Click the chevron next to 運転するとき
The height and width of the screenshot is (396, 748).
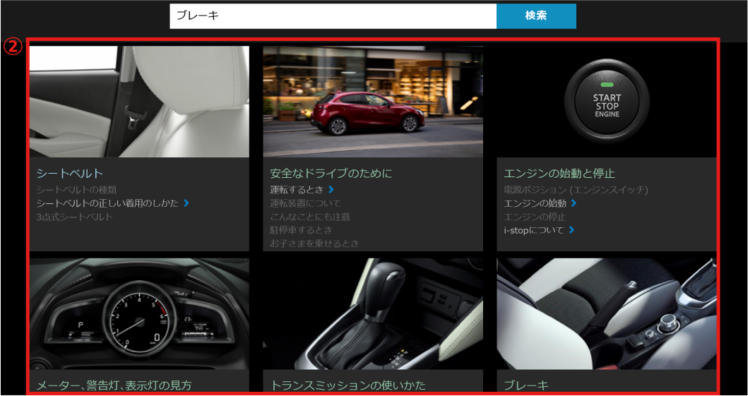pos(331,190)
